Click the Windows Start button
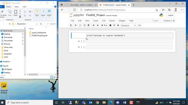The height and width of the screenshot is (105, 188). [2, 102]
